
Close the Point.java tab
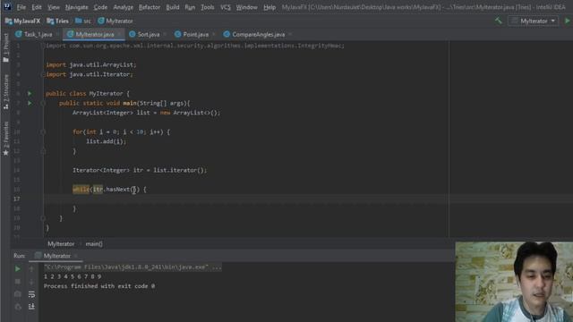pos(214,34)
